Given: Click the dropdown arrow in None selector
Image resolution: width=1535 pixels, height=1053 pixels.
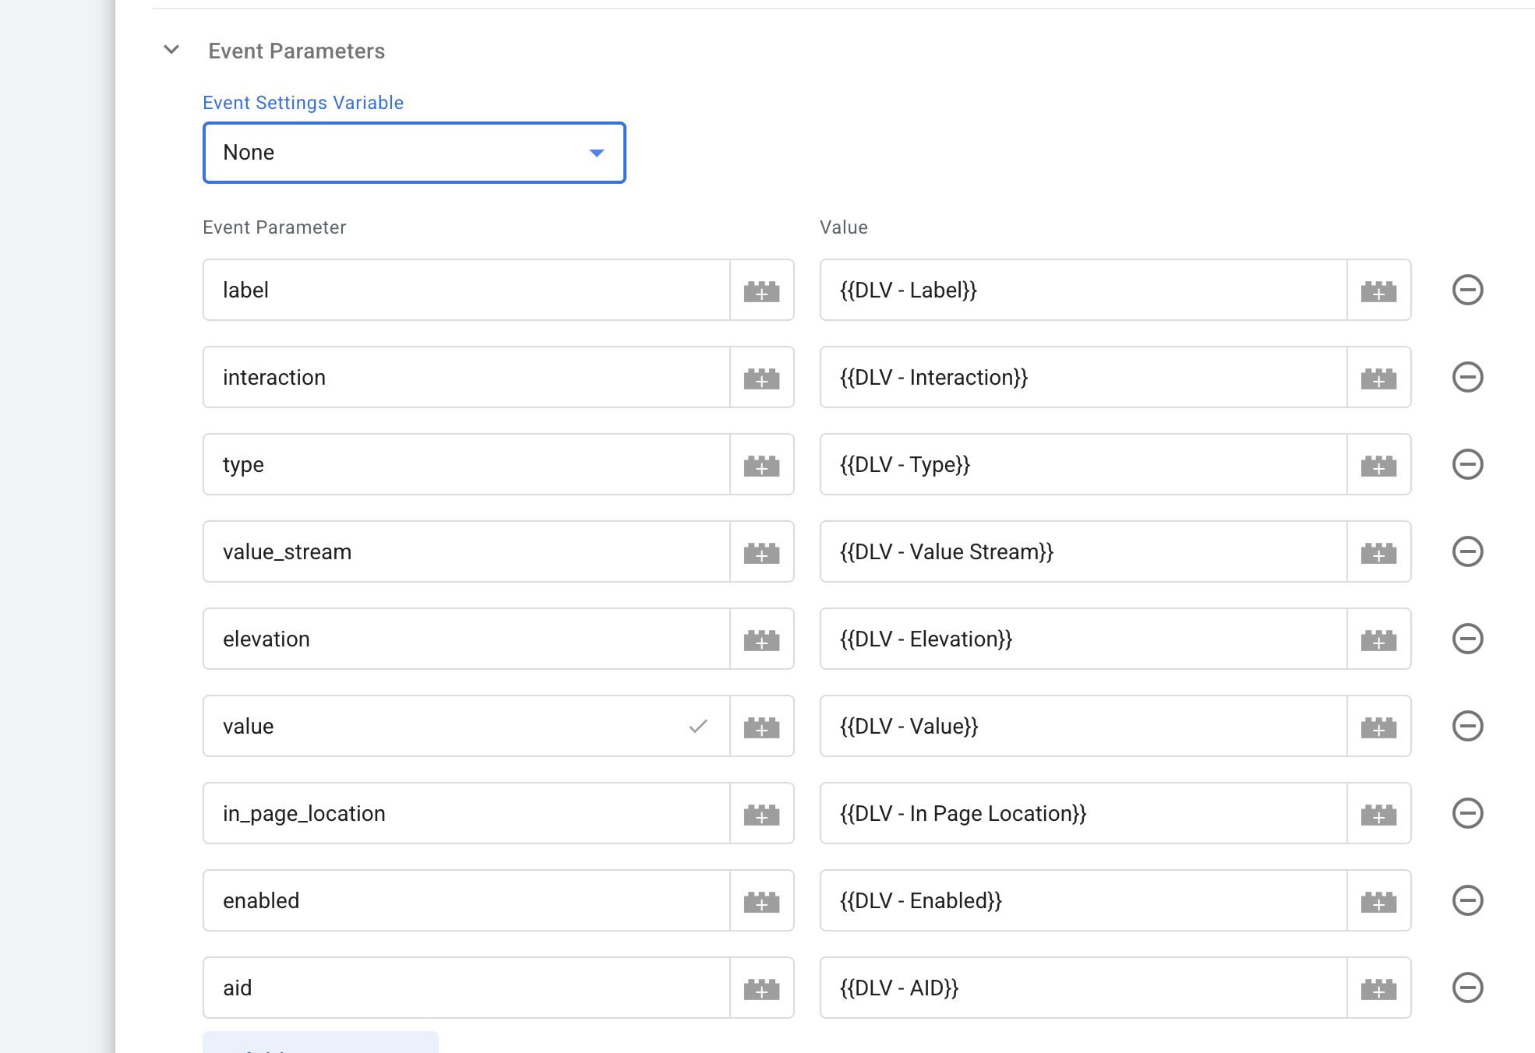Looking at the screenshot, I should [x=597, y=153].
